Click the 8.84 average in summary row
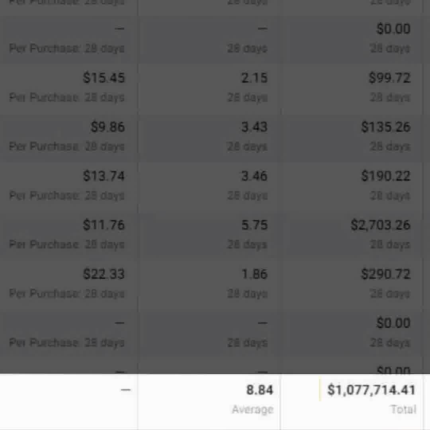 (260, 390)
